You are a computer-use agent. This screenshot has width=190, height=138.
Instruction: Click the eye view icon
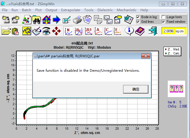[46, 31]
